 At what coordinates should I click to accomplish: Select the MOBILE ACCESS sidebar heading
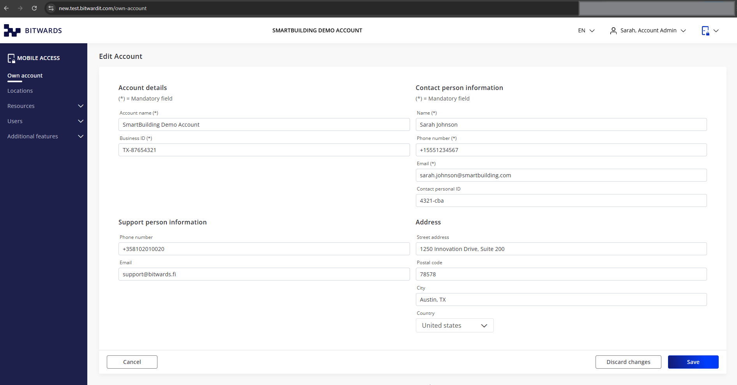point(39,58)
